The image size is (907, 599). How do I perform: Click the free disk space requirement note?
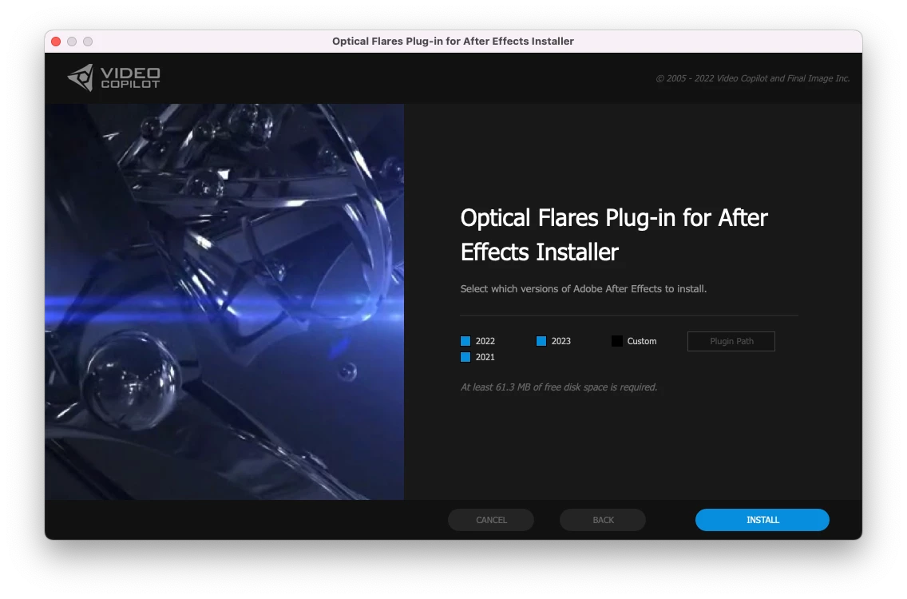tap(559, 387)
